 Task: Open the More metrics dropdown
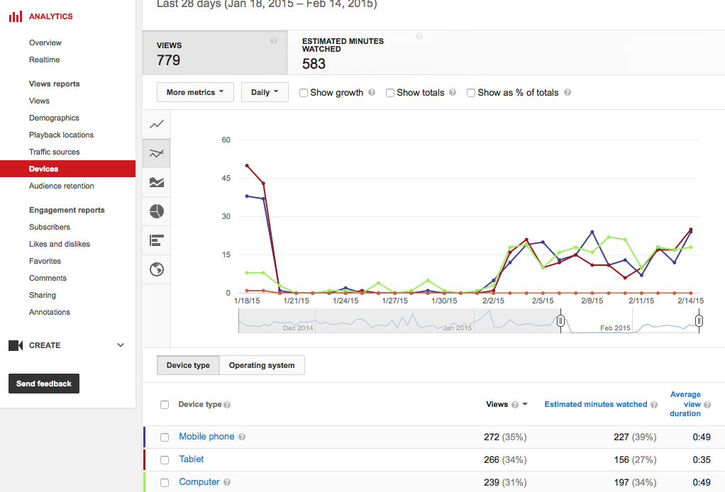(x=195, y=92)
